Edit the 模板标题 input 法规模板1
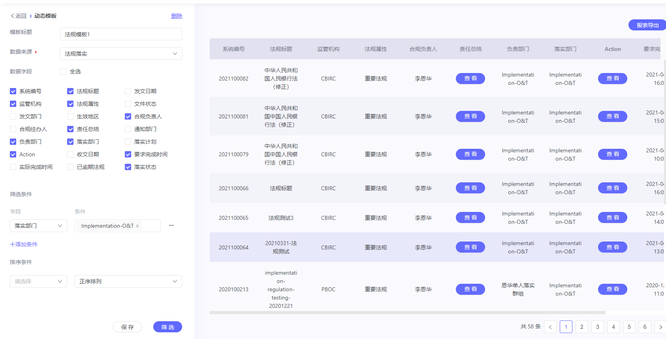 point(121,34)
